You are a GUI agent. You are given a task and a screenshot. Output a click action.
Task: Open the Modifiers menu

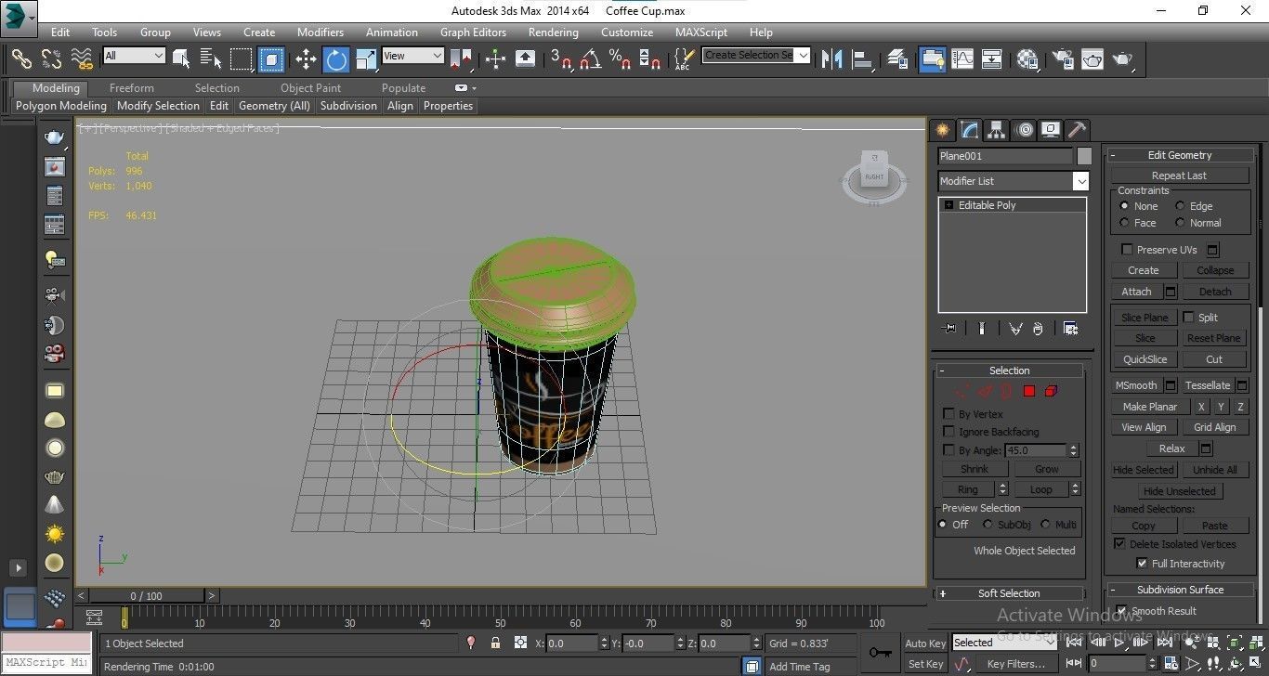click(x=321, y=32)
